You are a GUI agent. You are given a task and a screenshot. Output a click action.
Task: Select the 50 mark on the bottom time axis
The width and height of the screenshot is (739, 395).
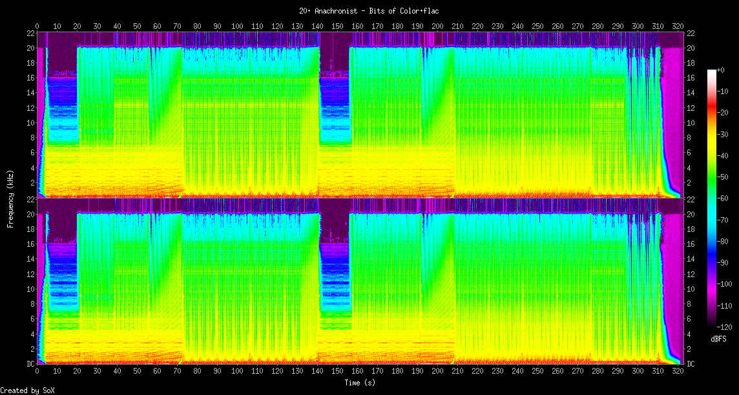[x=138, y=372]
